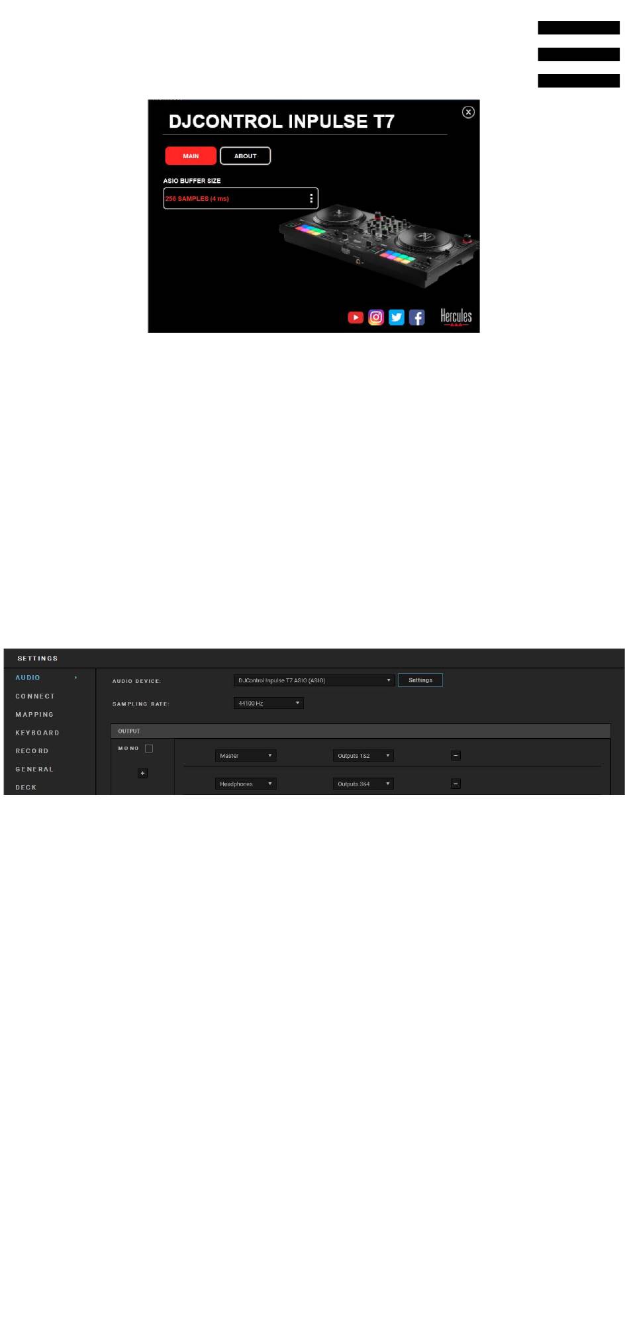Remove the Headphones output row
Screen dimensions: 629x1327
pyautogui.click(x=456, y=784)
